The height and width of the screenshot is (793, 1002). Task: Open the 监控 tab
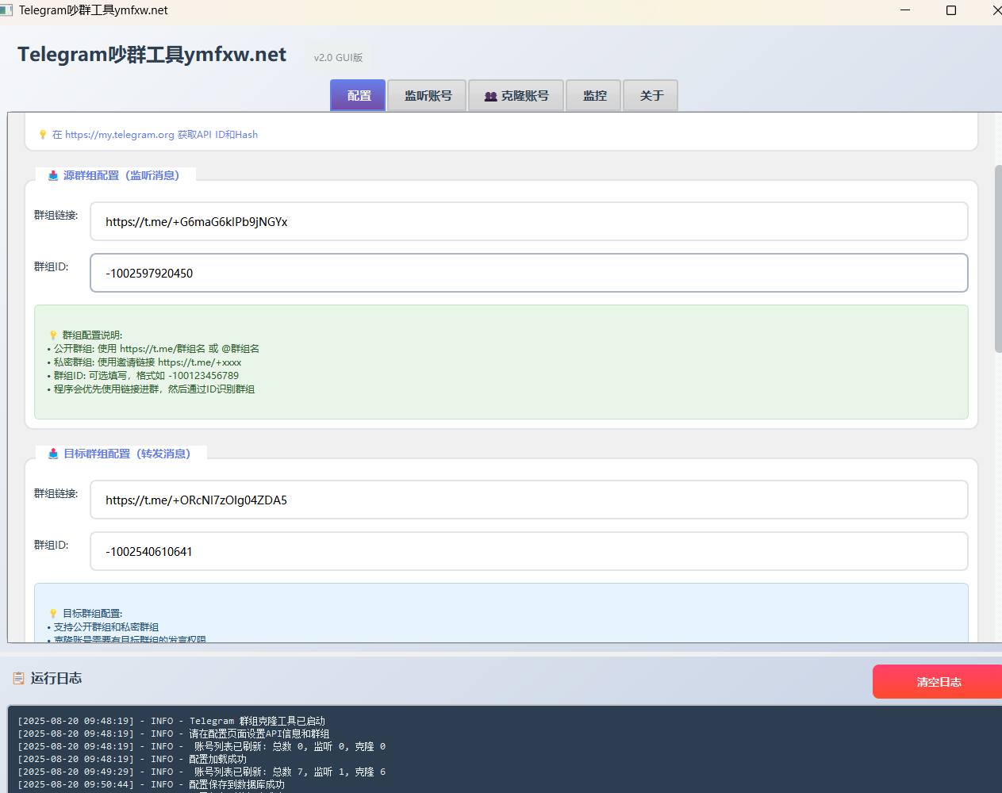point(593,96)
